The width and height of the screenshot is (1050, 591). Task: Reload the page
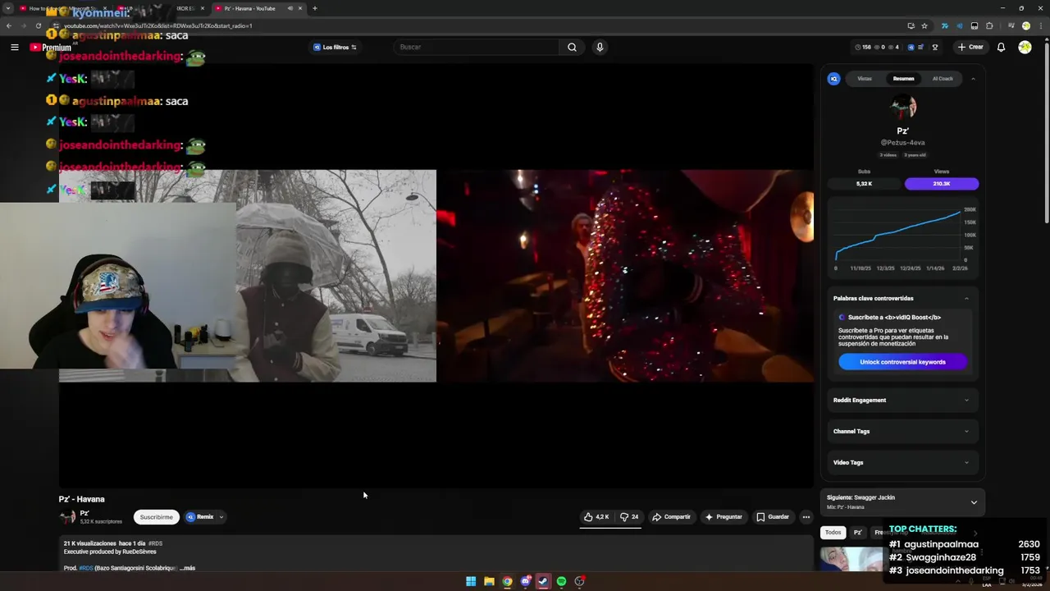[x=38, y=25]
